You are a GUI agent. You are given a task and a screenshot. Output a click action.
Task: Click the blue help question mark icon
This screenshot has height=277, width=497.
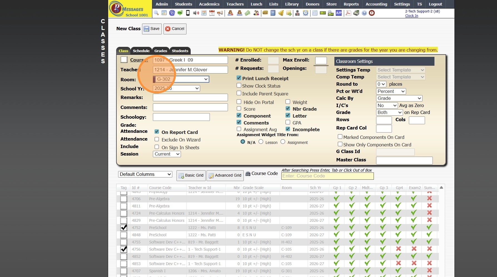pos(364,13)
